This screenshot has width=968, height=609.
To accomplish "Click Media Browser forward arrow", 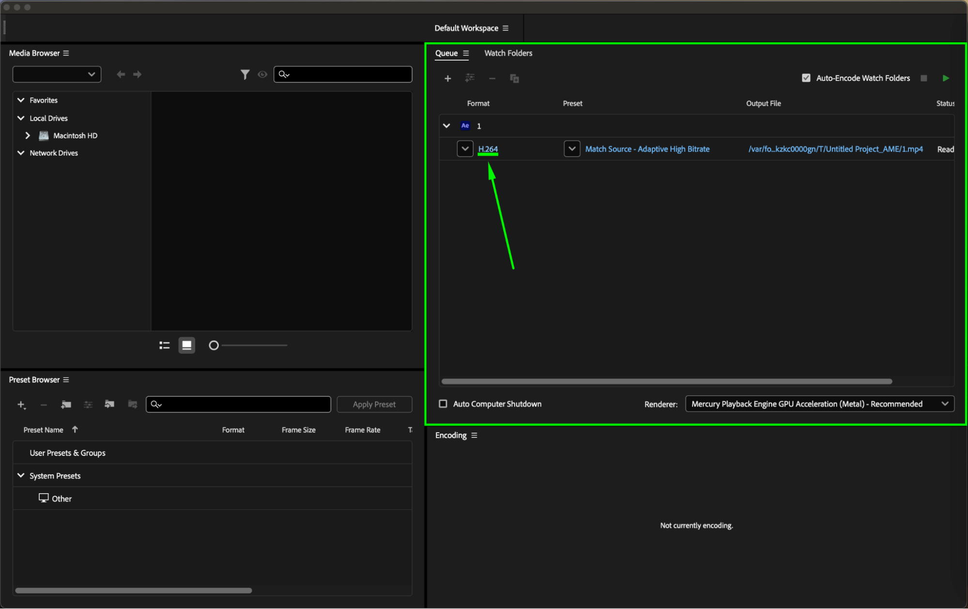I will [x=138, y=74].
